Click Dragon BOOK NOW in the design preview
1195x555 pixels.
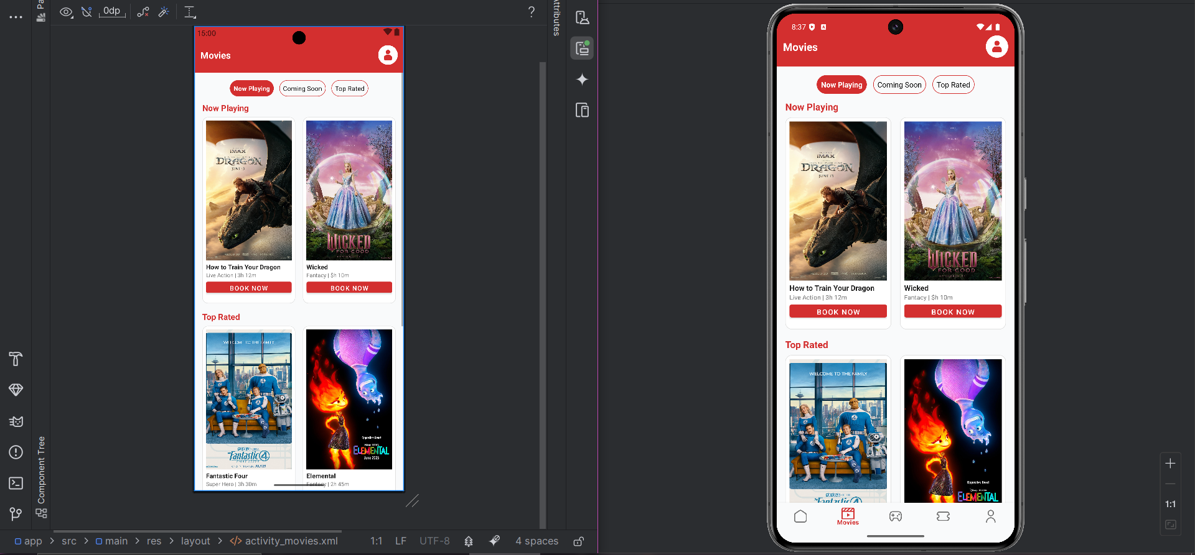pos(249,288)
